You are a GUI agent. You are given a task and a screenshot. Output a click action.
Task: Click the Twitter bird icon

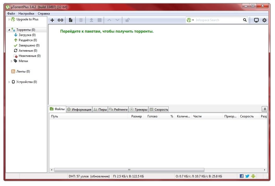point(247,176)
